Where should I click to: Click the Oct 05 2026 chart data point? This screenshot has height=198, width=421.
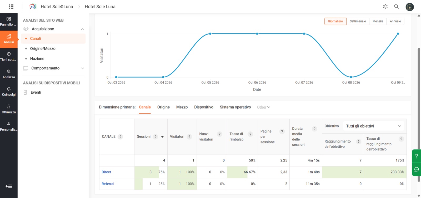click(x=210, y=34)
